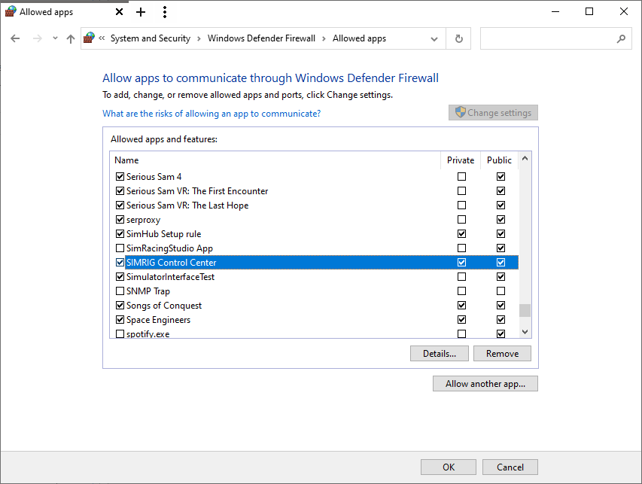
Task: Expand the hidden breadcrumb path chevrons
Action: pos(102,38)
